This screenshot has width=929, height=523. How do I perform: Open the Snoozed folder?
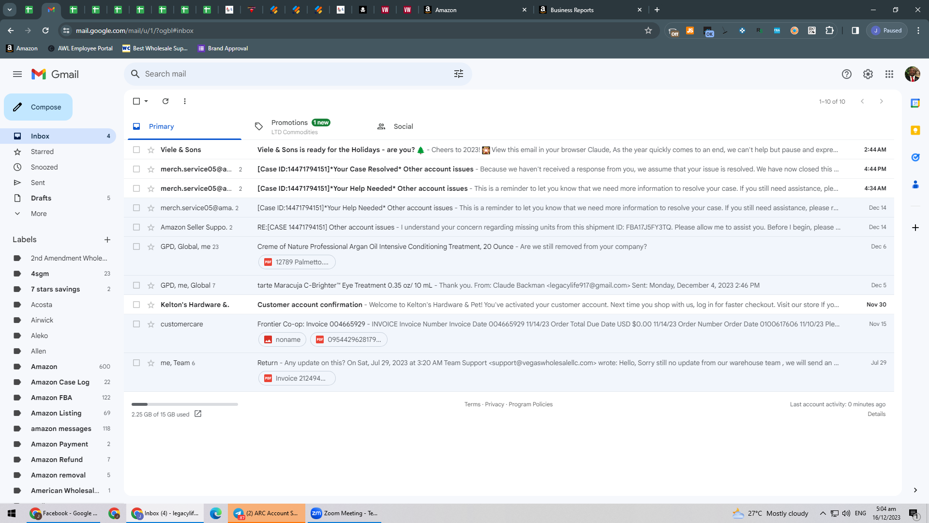(x=58, y=167)
